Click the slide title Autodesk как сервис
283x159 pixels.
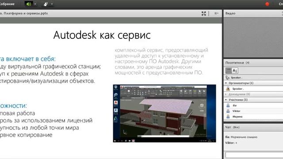(x=102, y=35)
